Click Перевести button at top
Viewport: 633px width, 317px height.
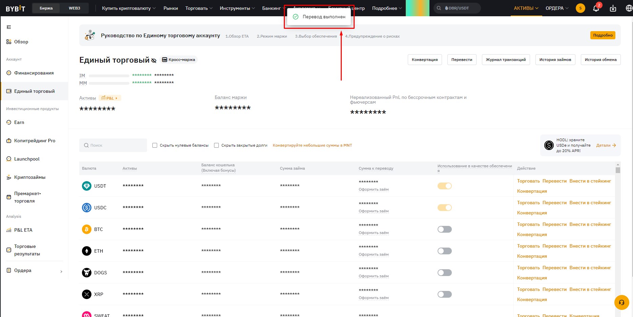(x=462, y=60)
